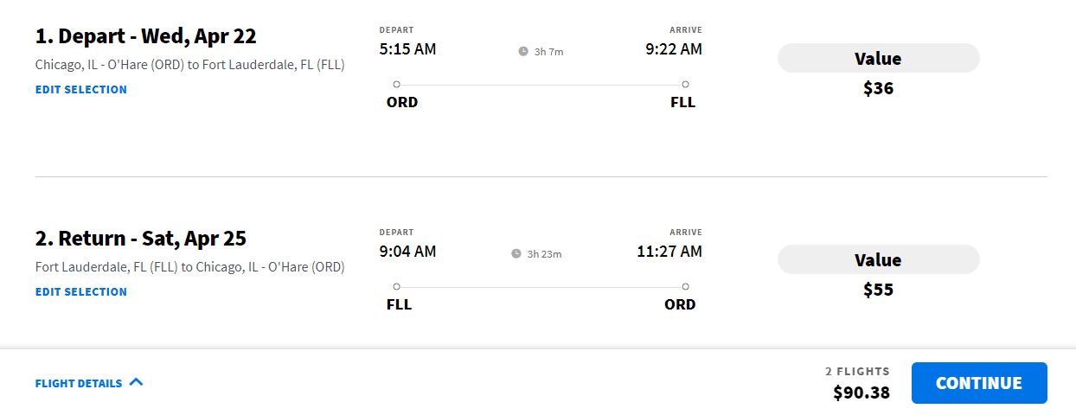1076x415 pixels.
Task: Click the $36 departing fare price
Action: tap(878, 88)
